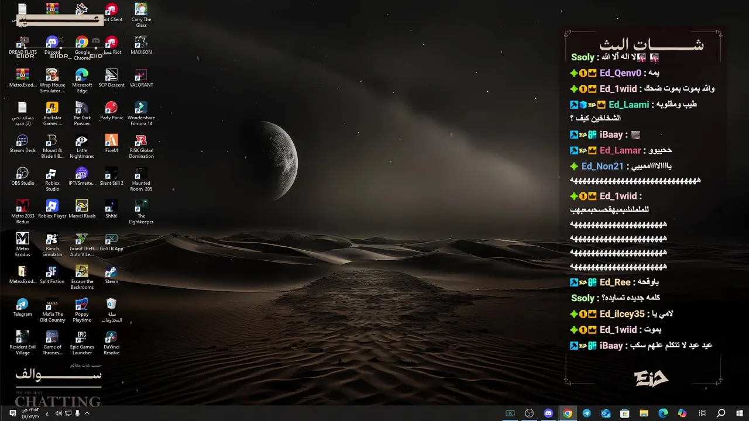The image size is (749, 421).
Task: Launch the Steam desktop shortcut
Action: [111, 274]
